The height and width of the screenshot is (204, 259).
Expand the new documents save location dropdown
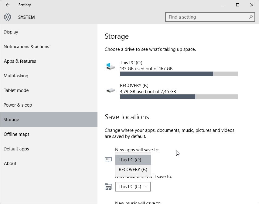(133, 187)
